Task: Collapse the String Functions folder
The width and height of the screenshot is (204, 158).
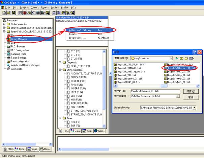Action: click(x=60, y=70)
